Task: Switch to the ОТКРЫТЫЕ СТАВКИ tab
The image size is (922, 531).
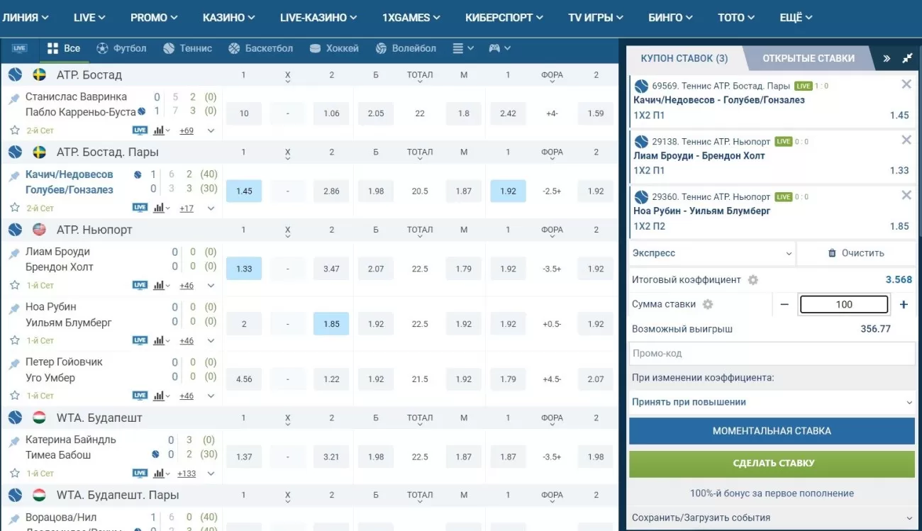Action: [808, 58]
